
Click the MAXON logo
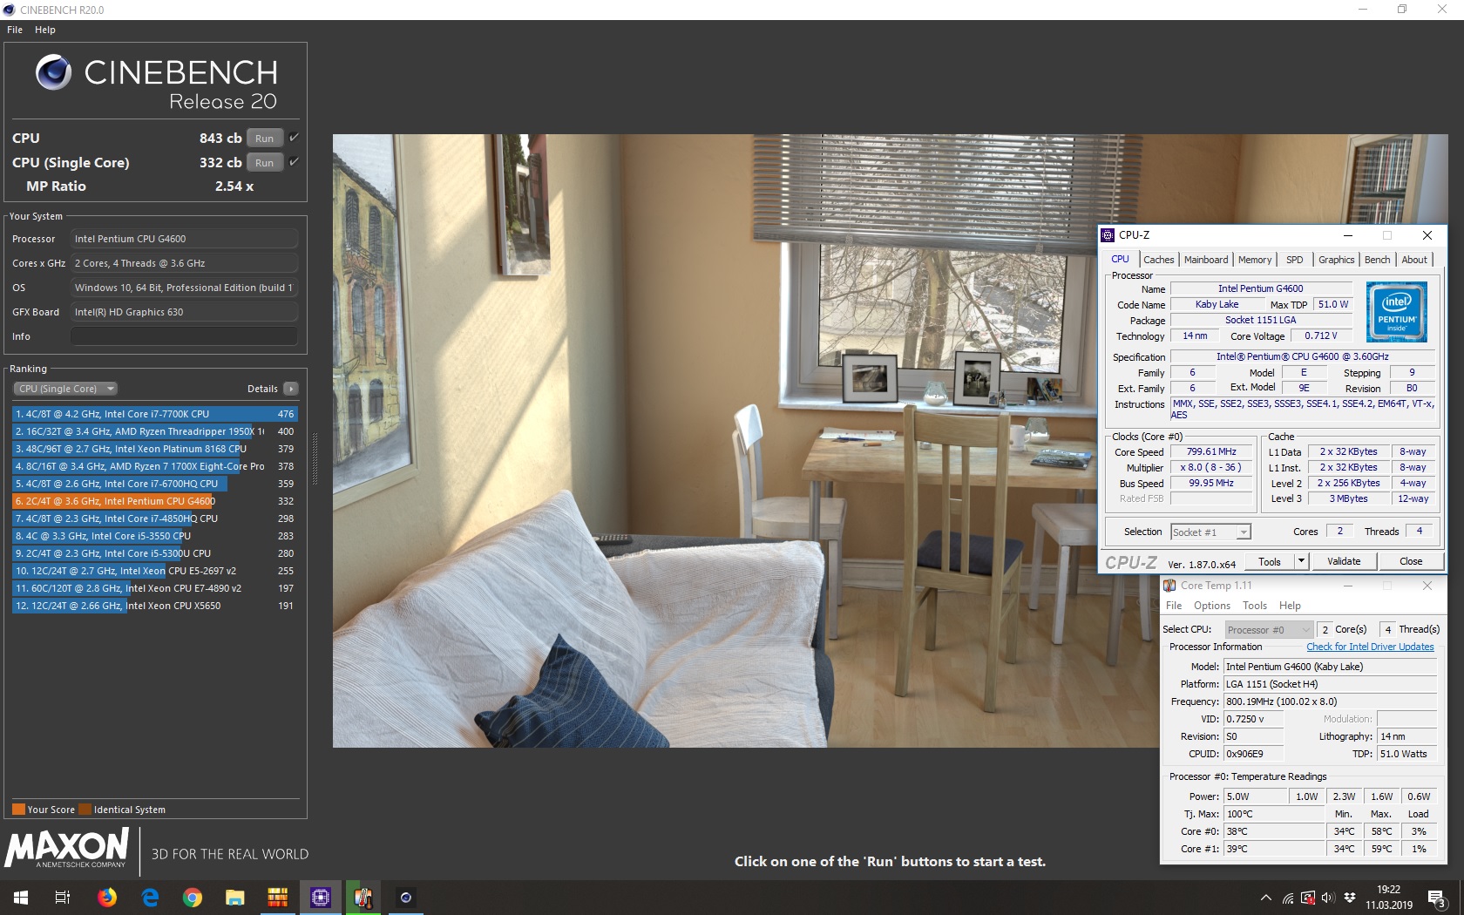[x=67, y=848]
